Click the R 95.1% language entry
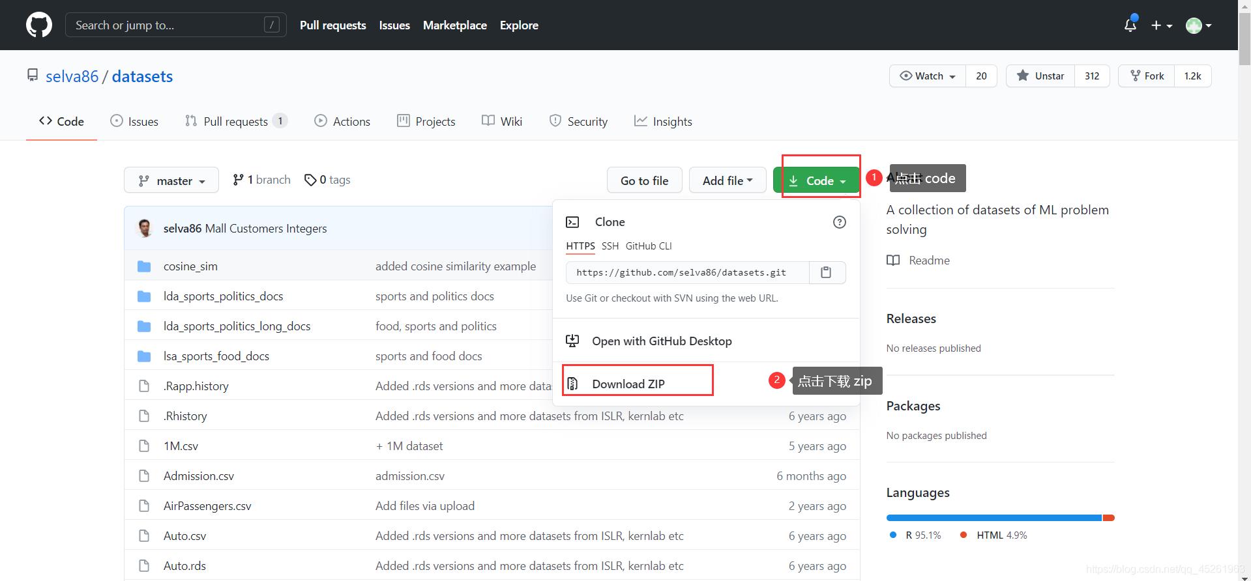 tap(915, 535)
